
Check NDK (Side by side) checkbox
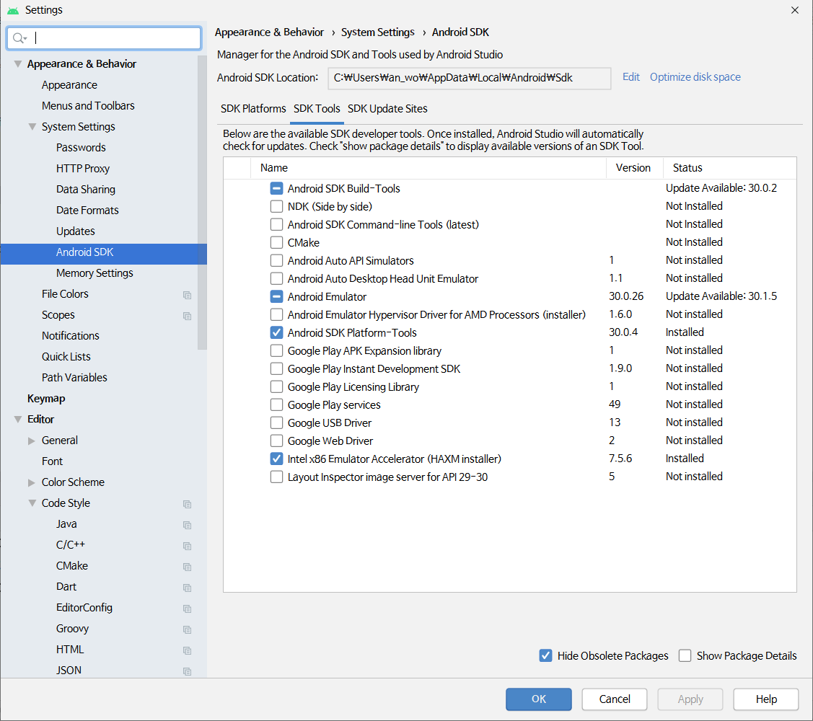click(276, 206)
